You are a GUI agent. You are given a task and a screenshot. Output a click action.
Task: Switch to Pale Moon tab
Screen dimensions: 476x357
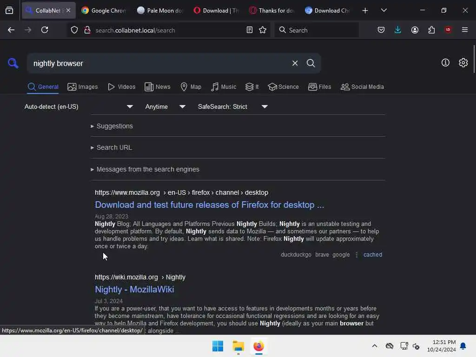pos(159,10)
